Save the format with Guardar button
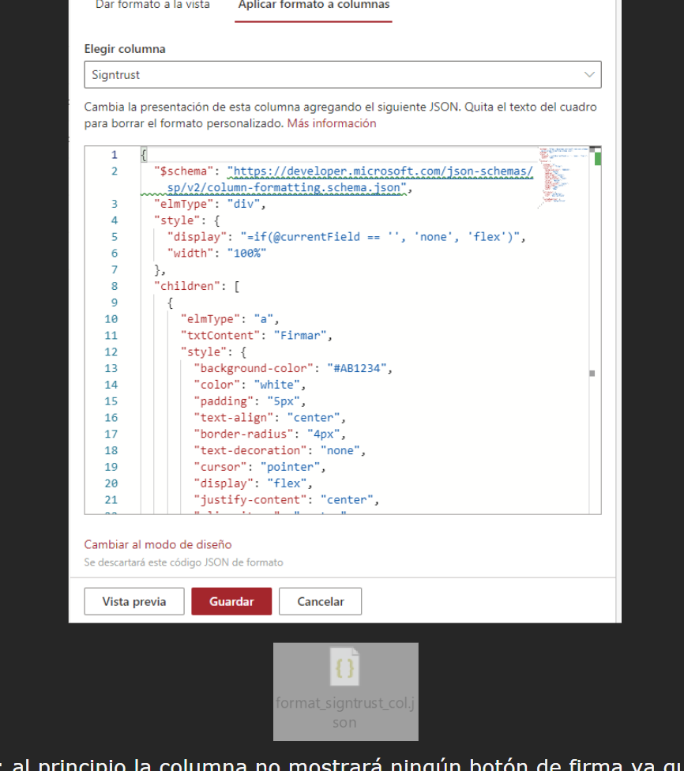Image resolution: width=684 pixels, height=771 pixels. 231,601
